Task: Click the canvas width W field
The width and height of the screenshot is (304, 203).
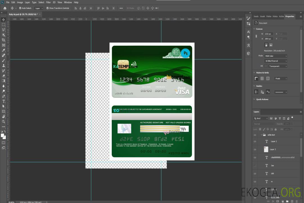Action: pyautogui.click(x=269, y=34)
